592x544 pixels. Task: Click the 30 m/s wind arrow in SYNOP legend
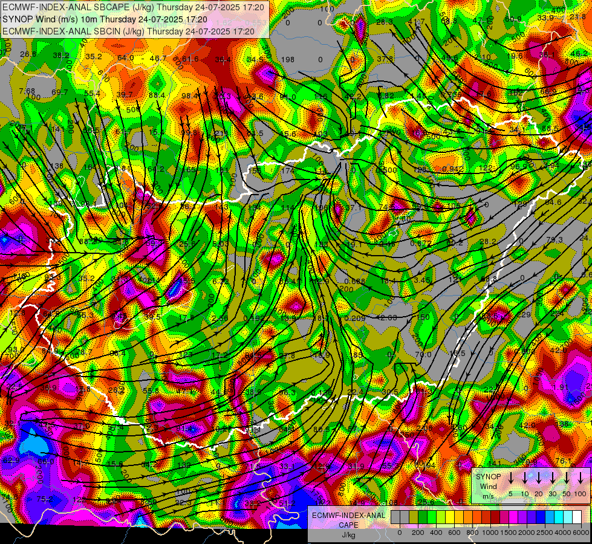click(552, 478)
